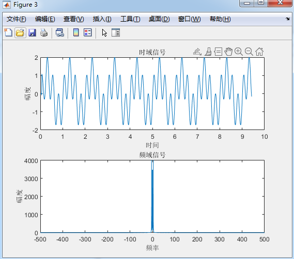This screenshot has width=294, height=259.
Task: Toggle the Pan hand tool on axes
Action: point(228,52)
